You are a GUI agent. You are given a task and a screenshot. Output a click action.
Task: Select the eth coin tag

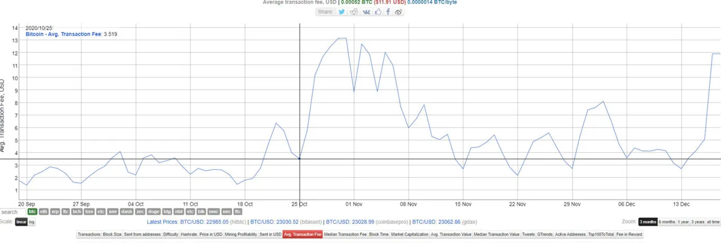tap(43, 212)
